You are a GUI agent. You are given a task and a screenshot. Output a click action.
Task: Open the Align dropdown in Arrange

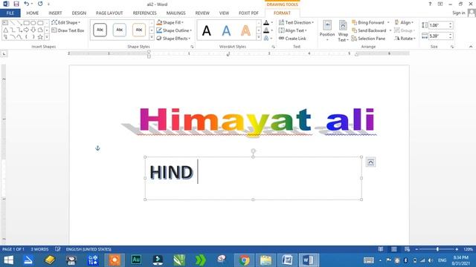tap(404, 22)
